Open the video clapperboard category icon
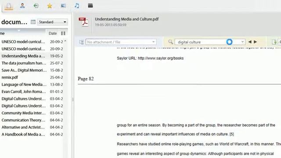The image size is (281, 158). (90, 6)
